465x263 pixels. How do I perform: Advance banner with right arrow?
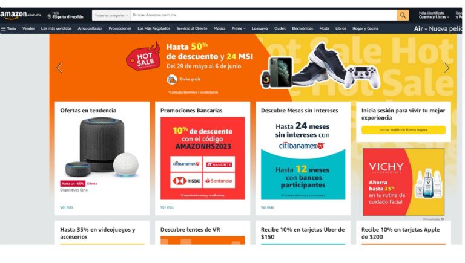tap(446, 68)
